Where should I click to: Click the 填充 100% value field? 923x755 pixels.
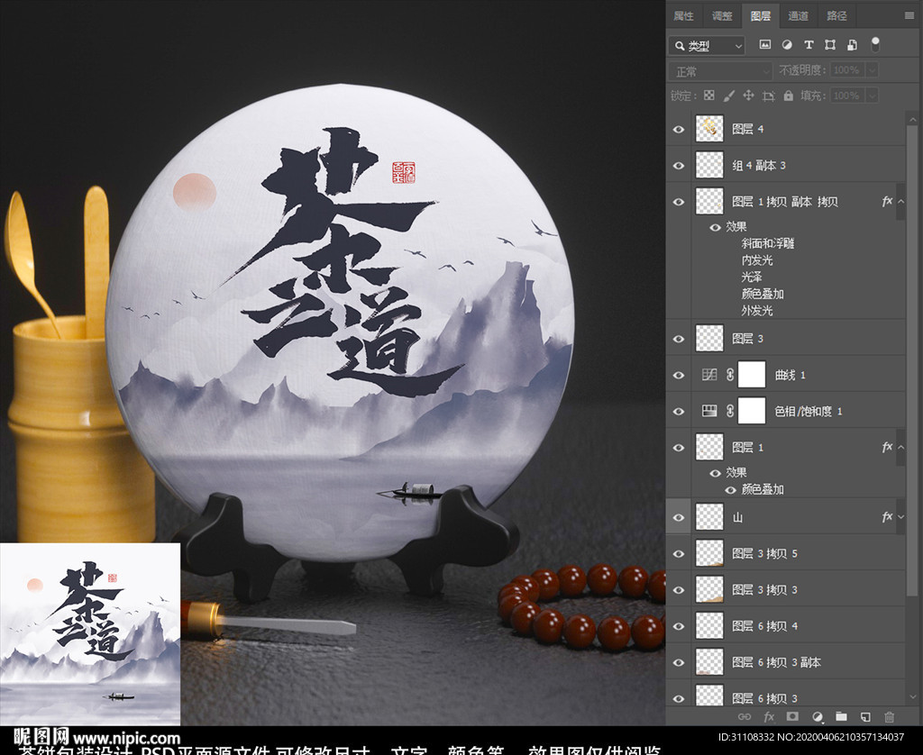click(x=847, y=96)
